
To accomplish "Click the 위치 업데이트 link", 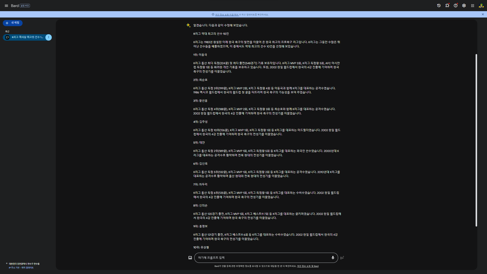I will pos(27,268).
